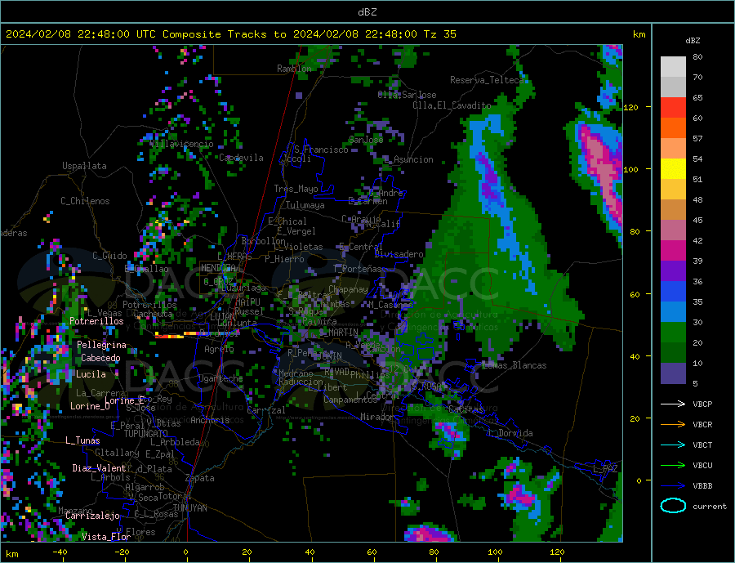Pick the dark green 20 dBZ legend band
The width and height of the screenshot is (735, 563).
click(x=673, y=353)
